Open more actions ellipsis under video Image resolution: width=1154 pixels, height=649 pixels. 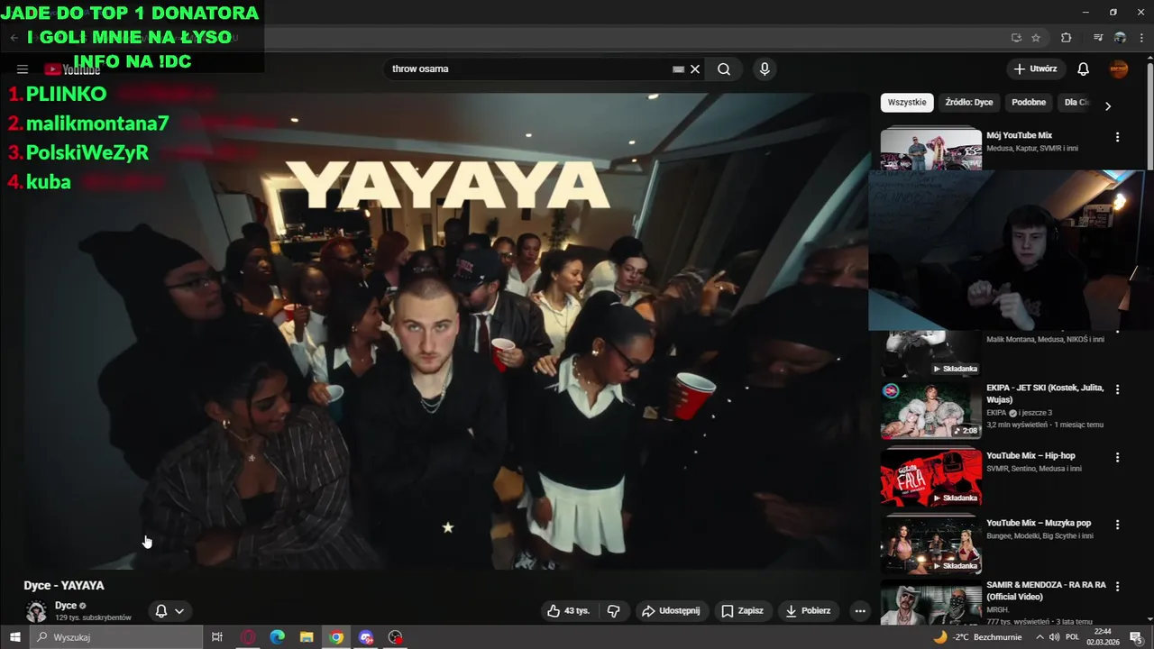pyautogui.click(x=860, y=611)
